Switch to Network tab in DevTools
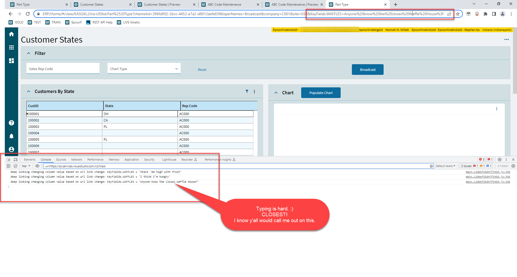 (77, 160)
